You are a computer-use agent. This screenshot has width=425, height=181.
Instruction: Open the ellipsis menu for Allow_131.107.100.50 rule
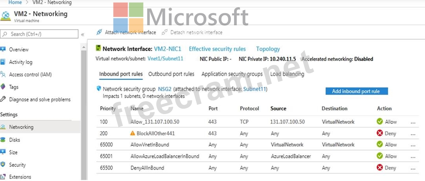(x=413, y=122)
